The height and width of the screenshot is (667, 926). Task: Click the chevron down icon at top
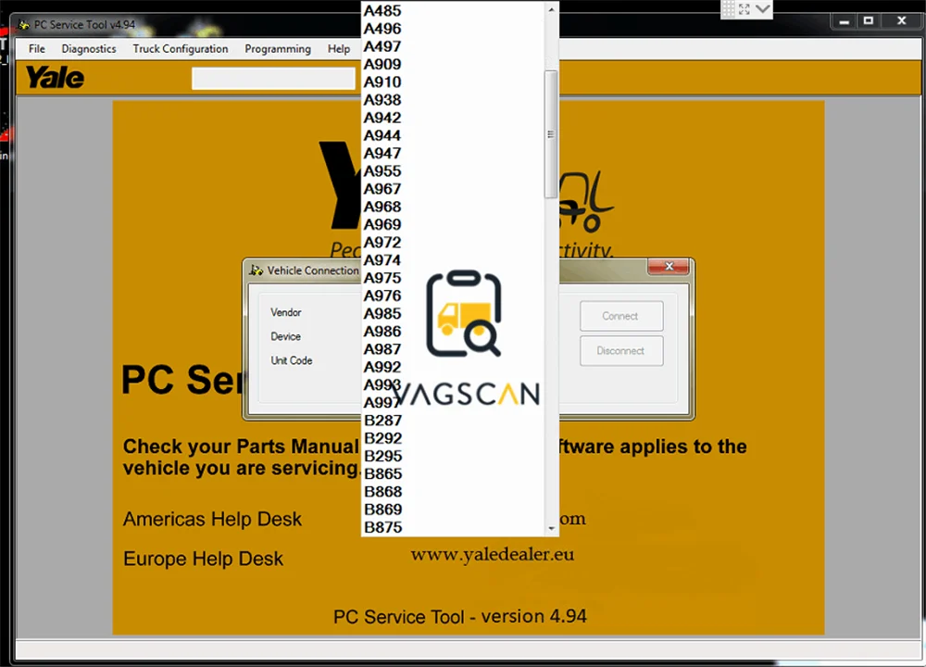(x=762, y=9)
